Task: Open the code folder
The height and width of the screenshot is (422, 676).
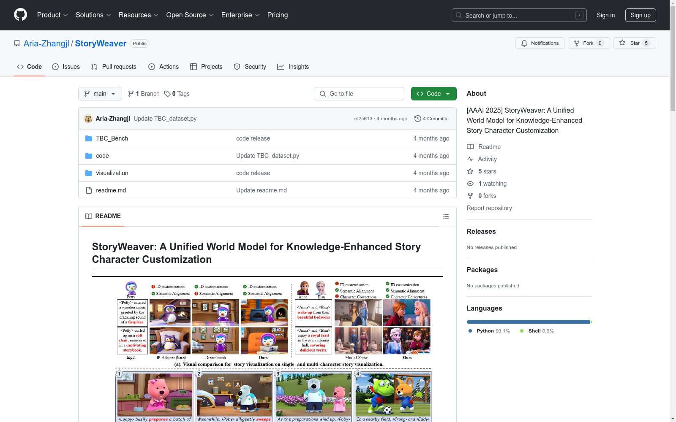Action: 102,156
